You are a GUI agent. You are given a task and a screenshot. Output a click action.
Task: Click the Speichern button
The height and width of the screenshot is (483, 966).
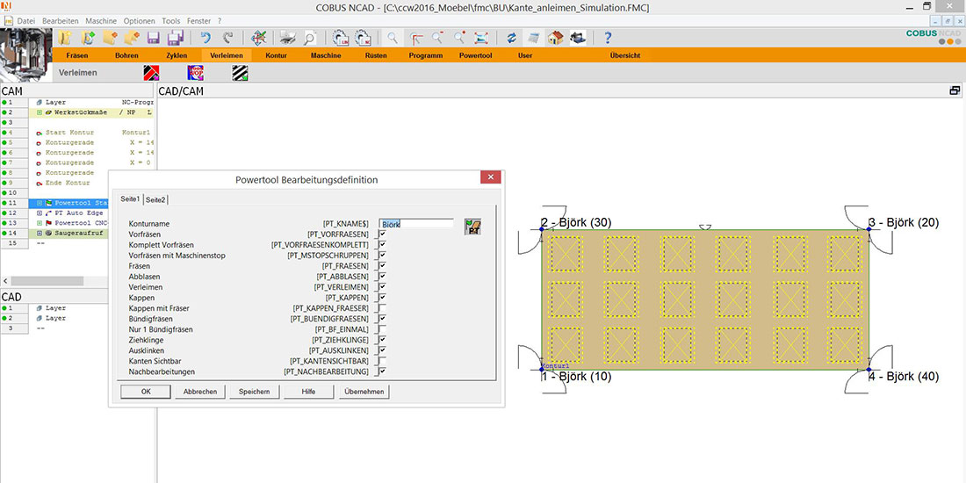click(254, 391)
